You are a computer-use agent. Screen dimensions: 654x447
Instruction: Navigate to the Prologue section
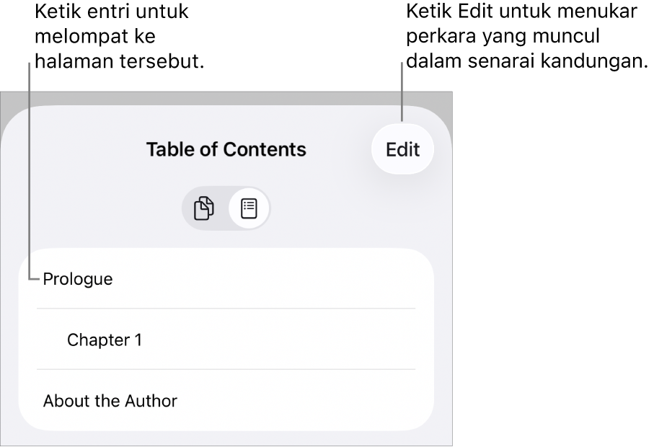pyautogui.click(x=78, y=279)
